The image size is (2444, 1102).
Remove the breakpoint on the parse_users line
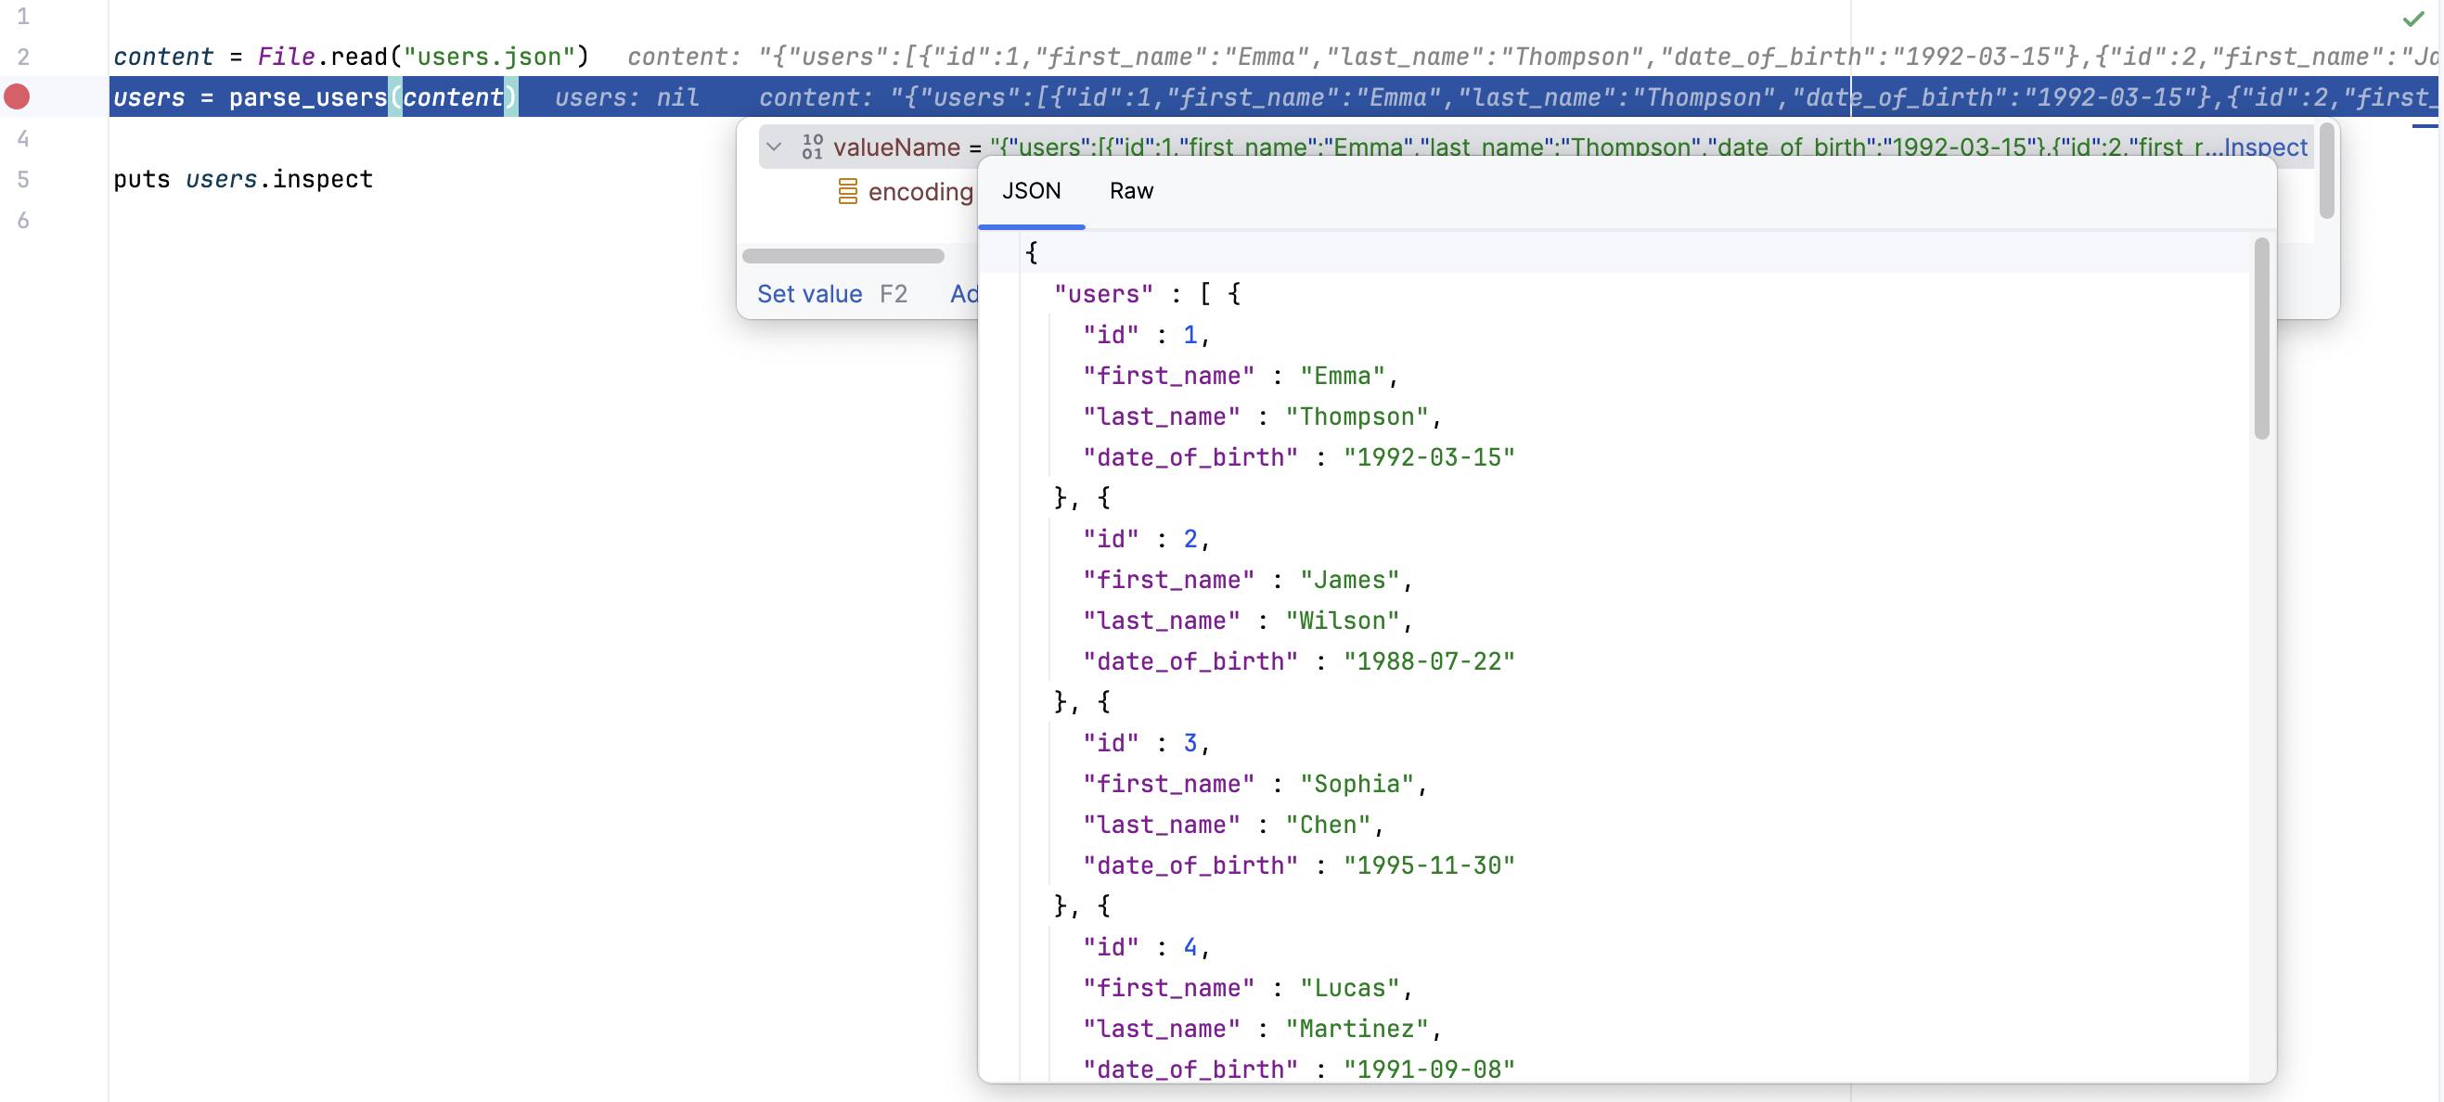tap(17, 96)
